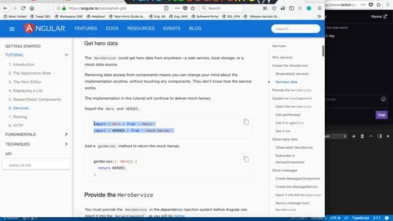Add new terminal with plus icon
The image size is (393, 221).
coord(354,136)
